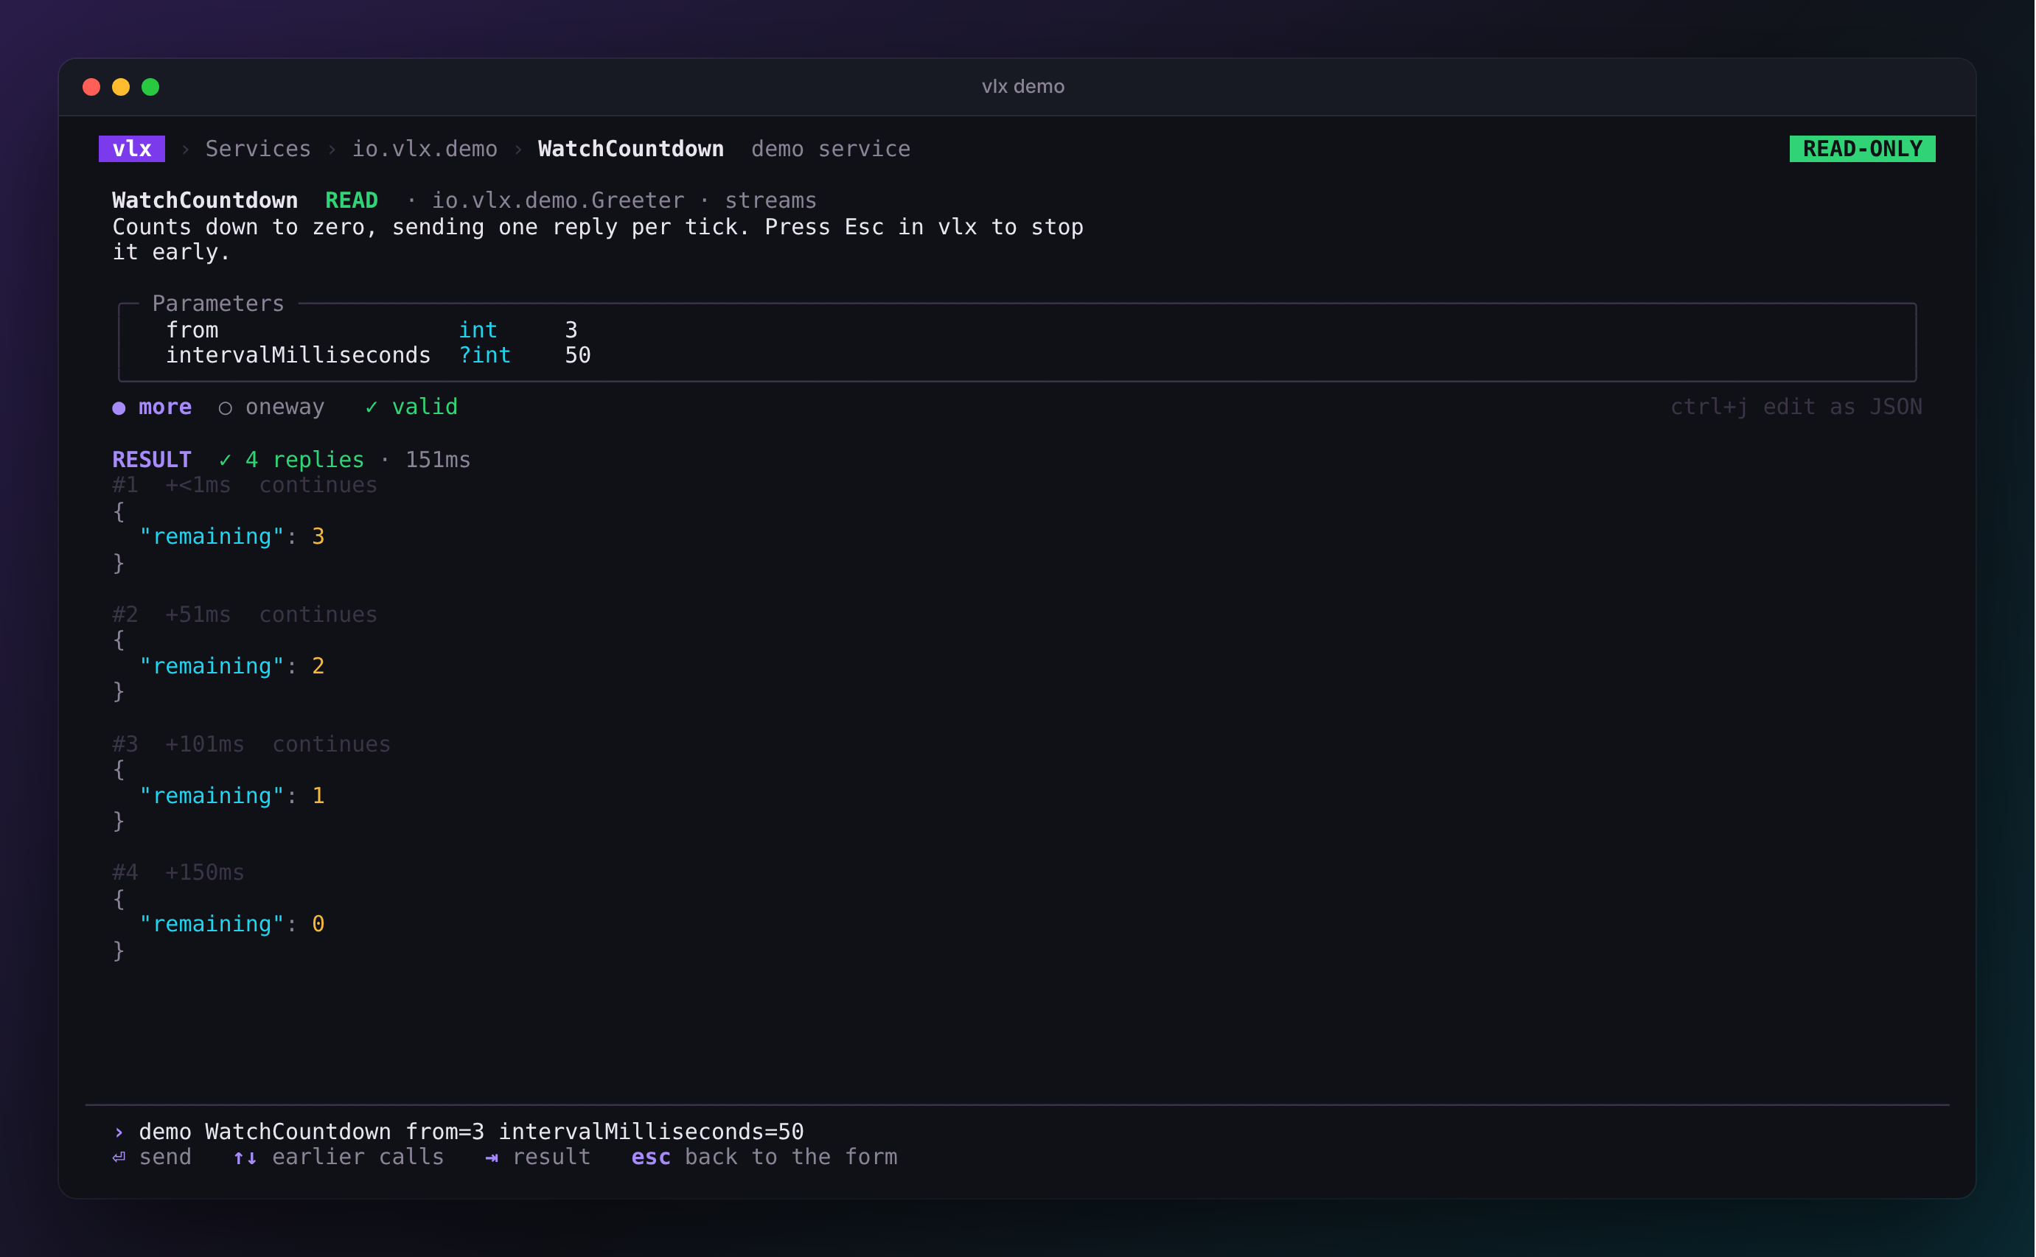2036x1257 pixels.
Task: Select reply #2 +51ms header
Action: 245,615
